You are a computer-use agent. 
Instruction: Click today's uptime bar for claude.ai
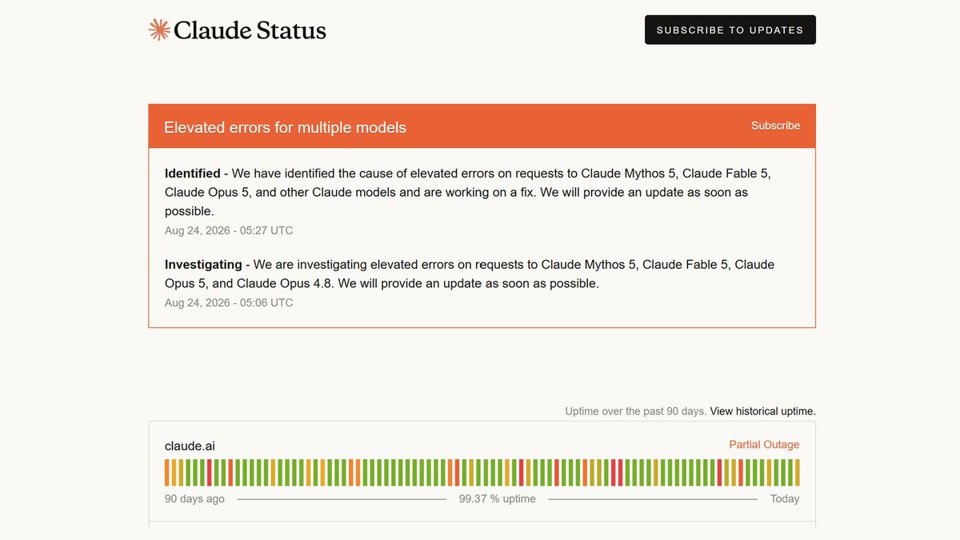click(x=798, y=472)
